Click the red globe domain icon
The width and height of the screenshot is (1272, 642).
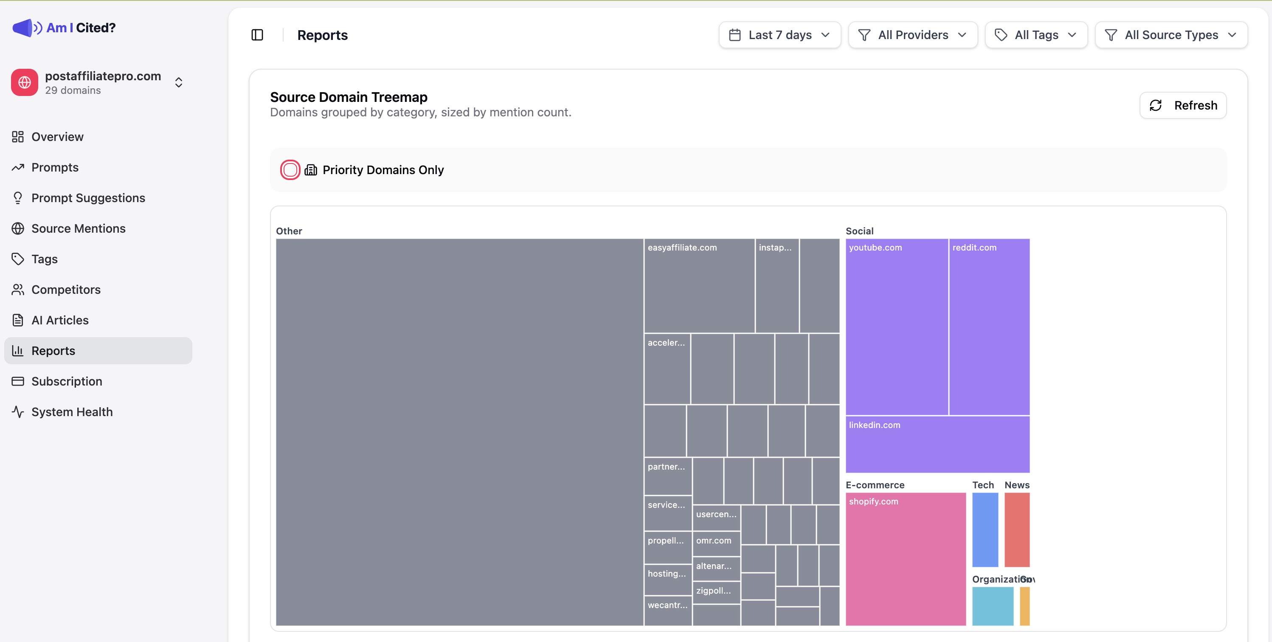[25, 82]
